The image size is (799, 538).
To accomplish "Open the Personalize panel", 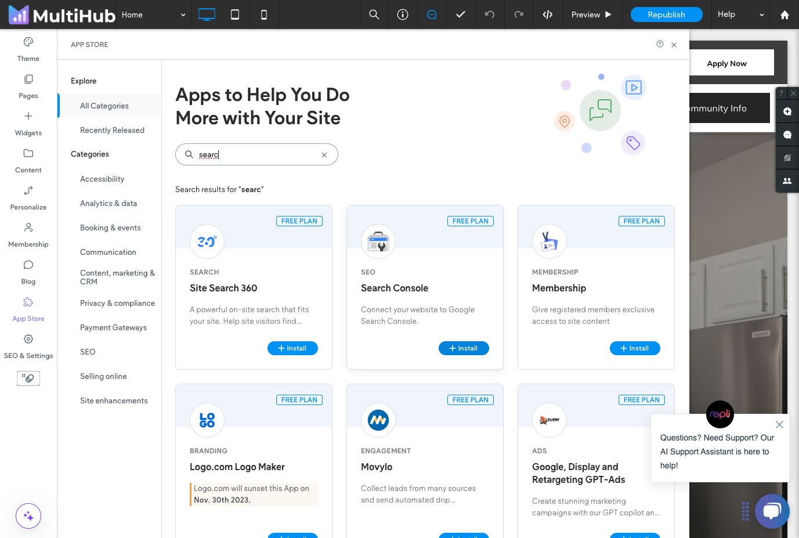I will click(28, 198).
